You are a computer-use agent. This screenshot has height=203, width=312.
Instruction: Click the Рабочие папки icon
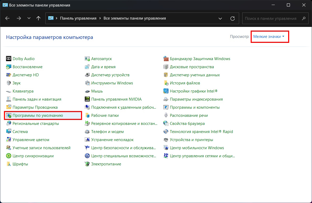87,115
